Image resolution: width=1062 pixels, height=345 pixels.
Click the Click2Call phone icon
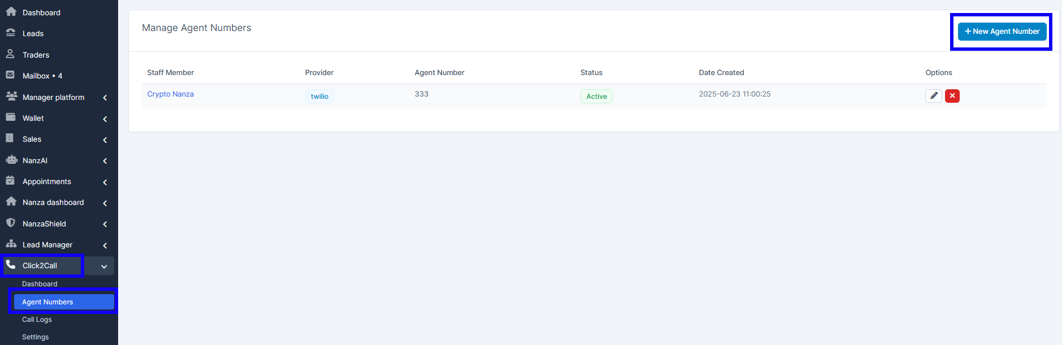(x=11, y=265)
